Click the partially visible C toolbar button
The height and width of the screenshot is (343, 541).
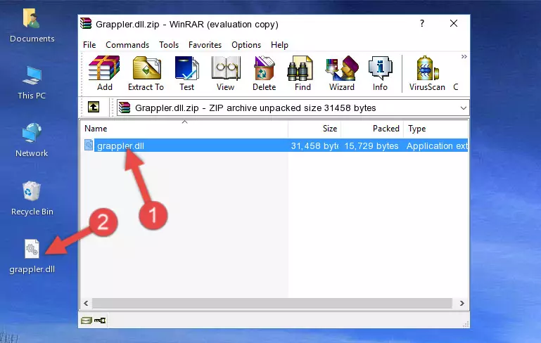(456, 87)
